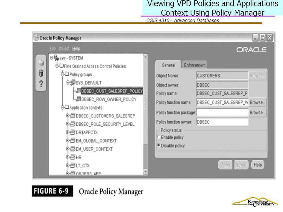Open the Object menu
The width and height of the screenshot is (283, 212).
point(64,49)
